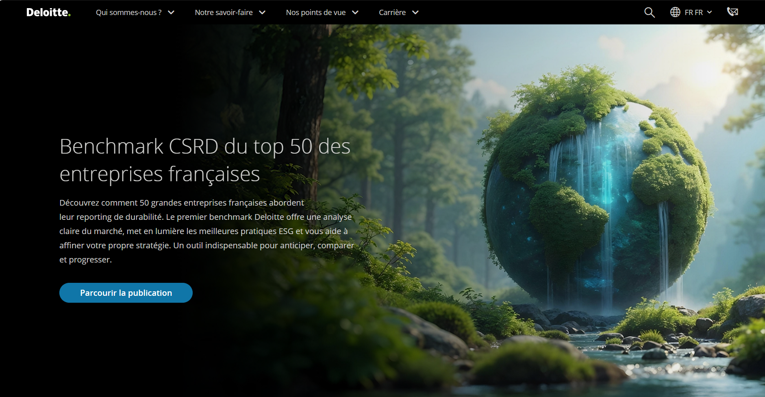Viewport: 765px width, 397px height.
Task: Select the Nos points de vue menu
Action: pos(315,13)
